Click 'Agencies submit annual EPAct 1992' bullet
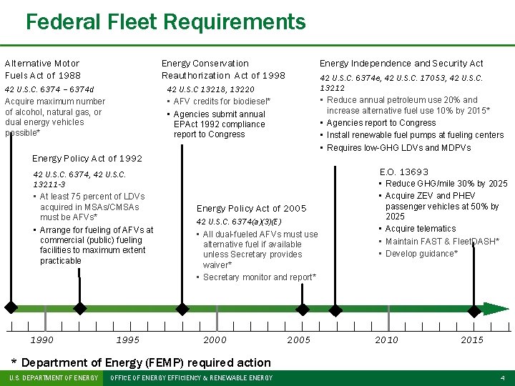 [216, 124]
